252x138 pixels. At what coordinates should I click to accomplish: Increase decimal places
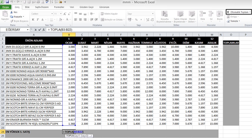pos(147,20)
